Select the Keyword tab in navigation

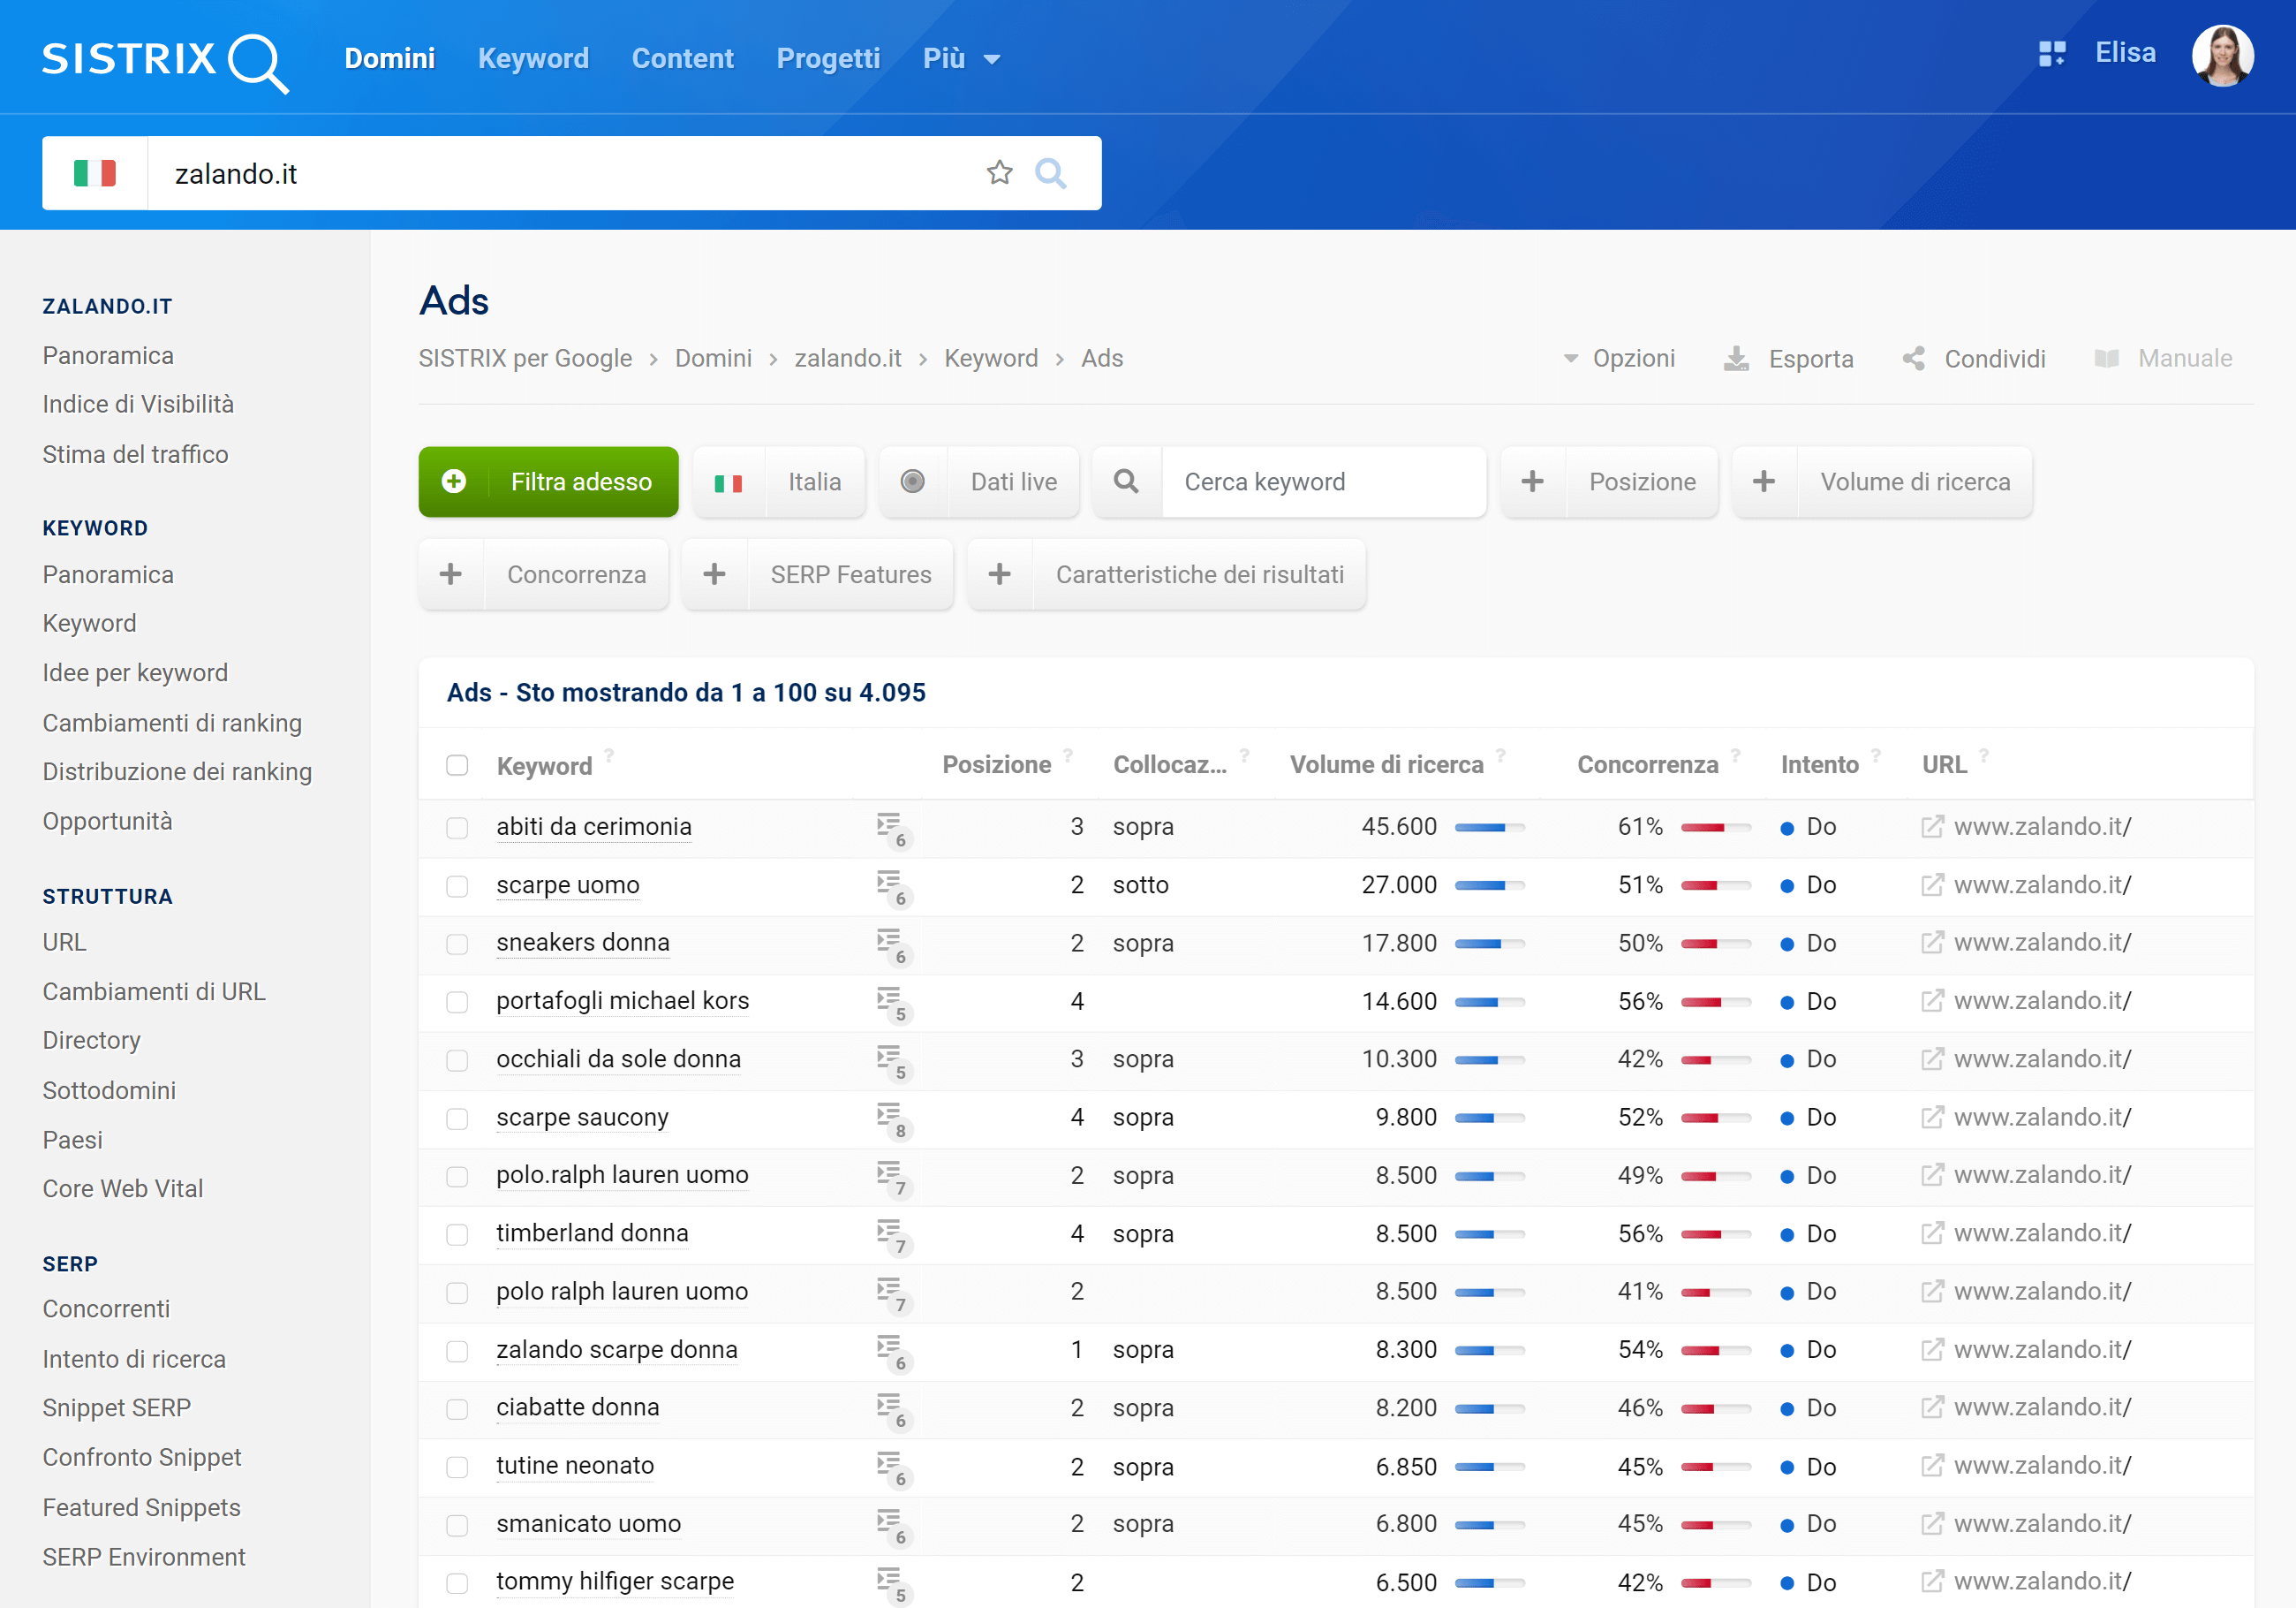tap(534, 57)
